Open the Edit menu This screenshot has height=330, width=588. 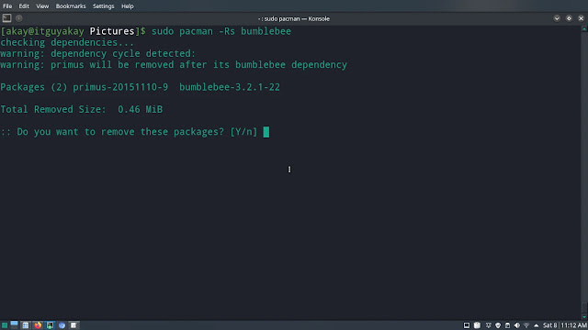coord(24,6)
